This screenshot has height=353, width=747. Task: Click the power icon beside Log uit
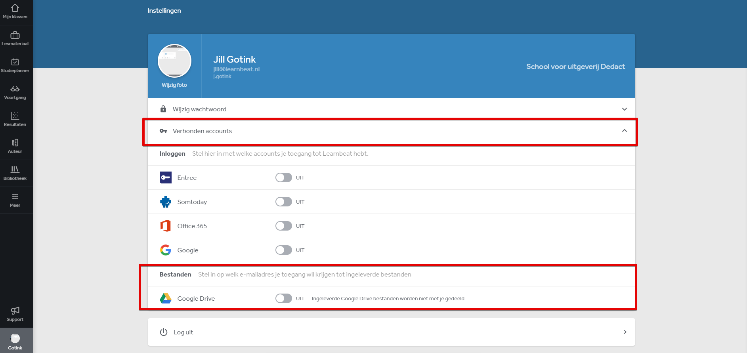(x=164, y=332)
